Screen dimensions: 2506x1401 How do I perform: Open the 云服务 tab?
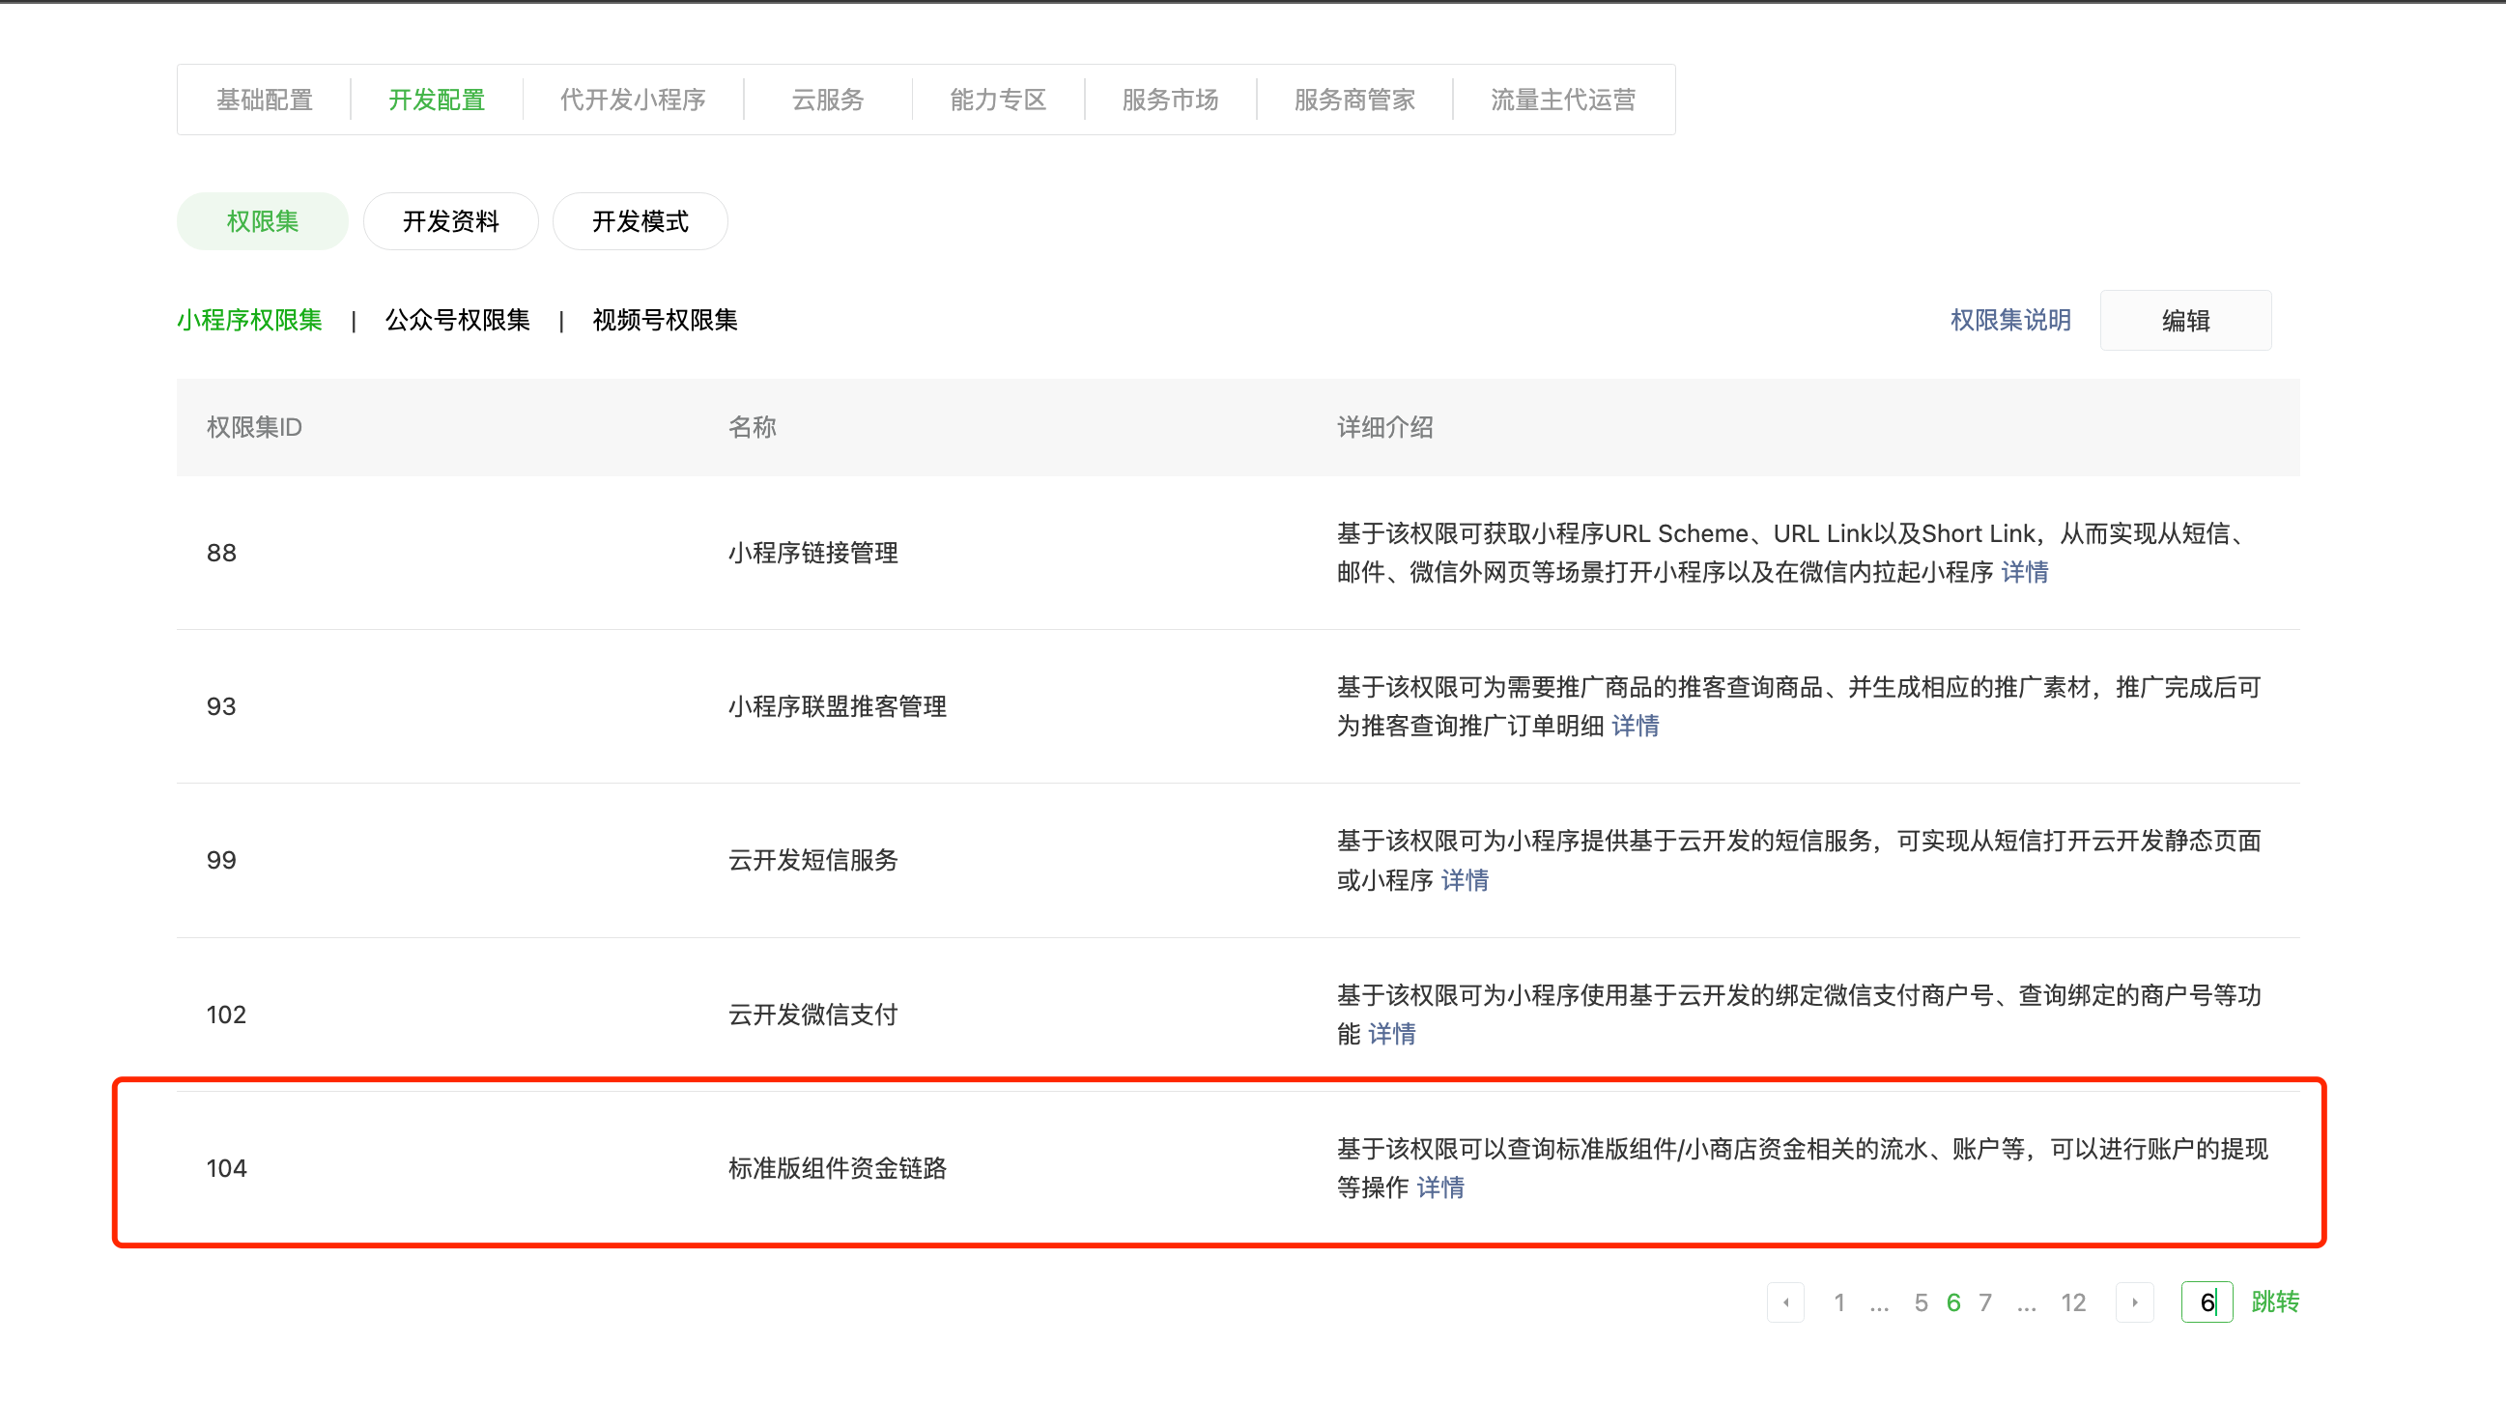(827, 100)
